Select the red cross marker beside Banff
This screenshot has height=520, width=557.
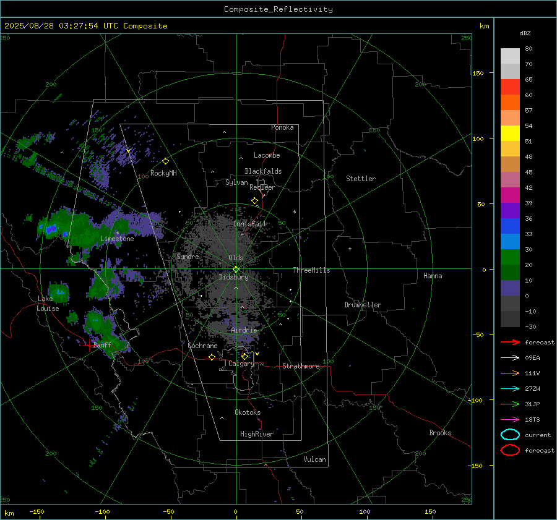coord(89,344)
